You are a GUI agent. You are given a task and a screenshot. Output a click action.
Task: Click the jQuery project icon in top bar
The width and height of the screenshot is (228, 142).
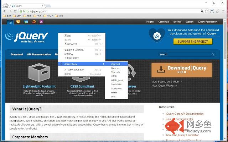tap(10, 22)
